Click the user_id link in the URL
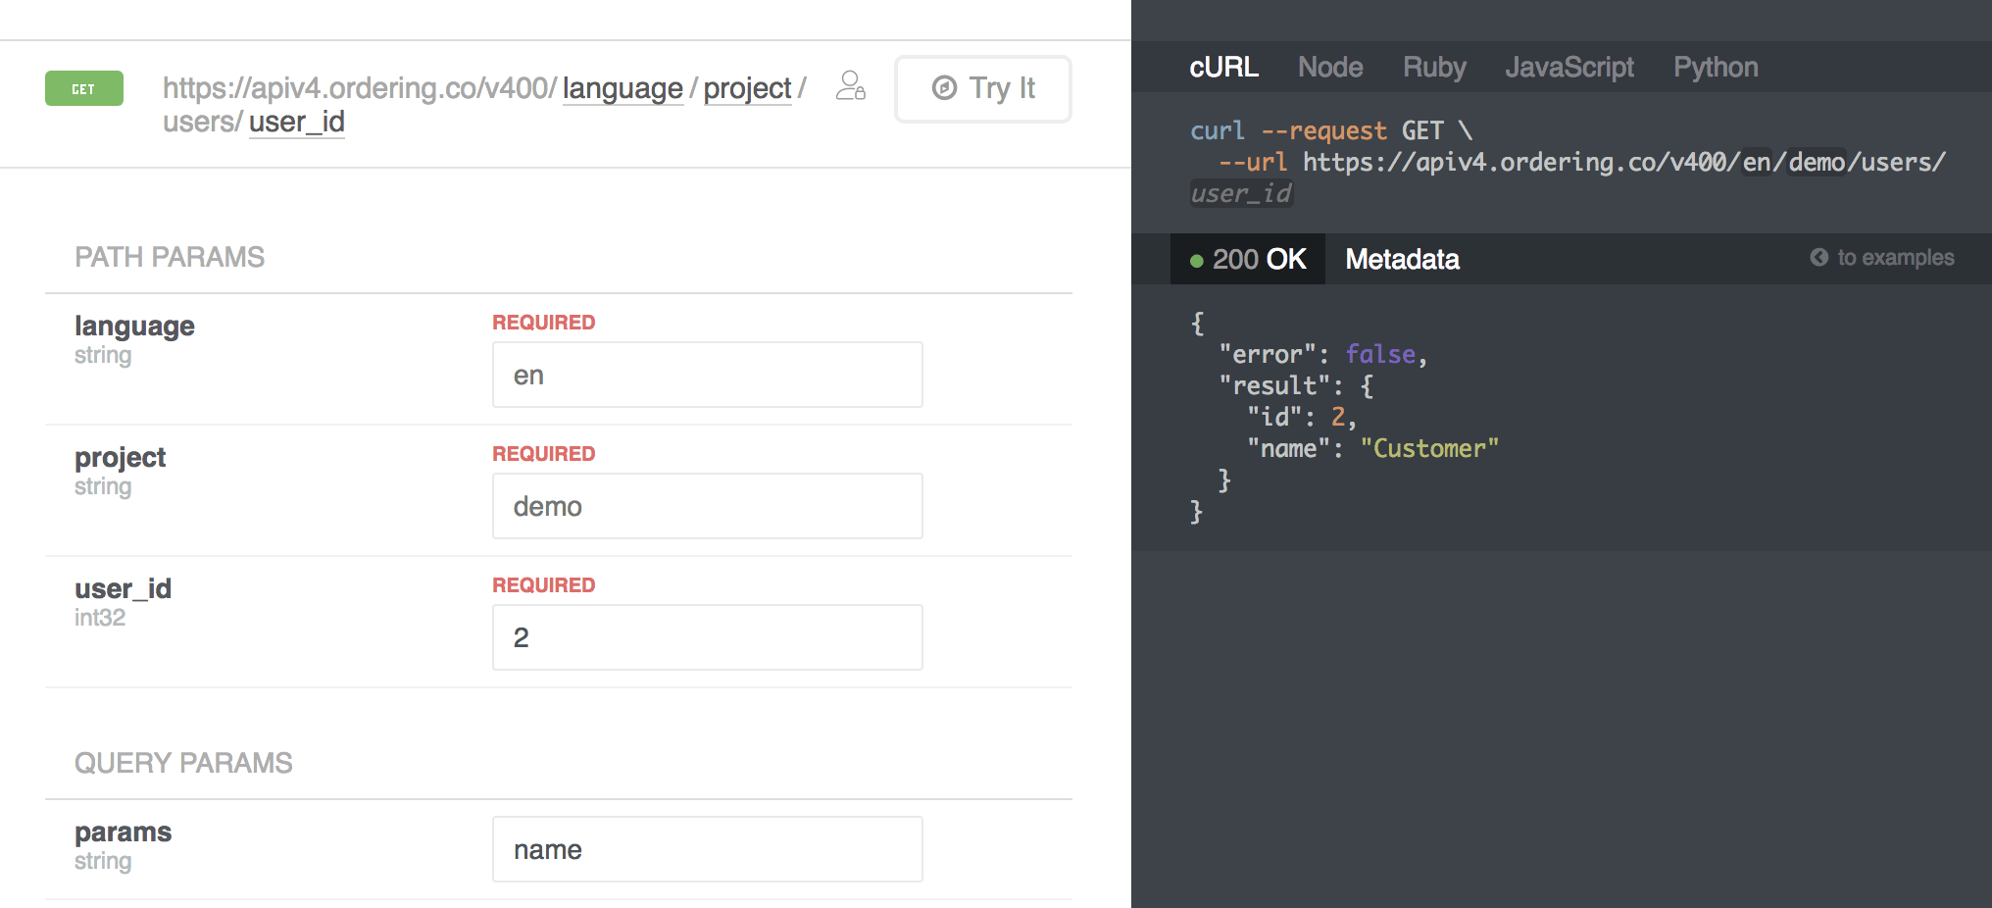 click(x=297, y=122)
